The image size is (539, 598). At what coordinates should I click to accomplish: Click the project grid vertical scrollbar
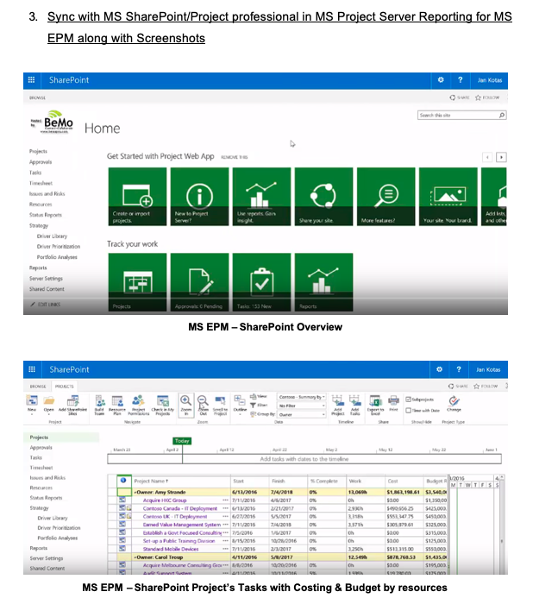(502, 525)
